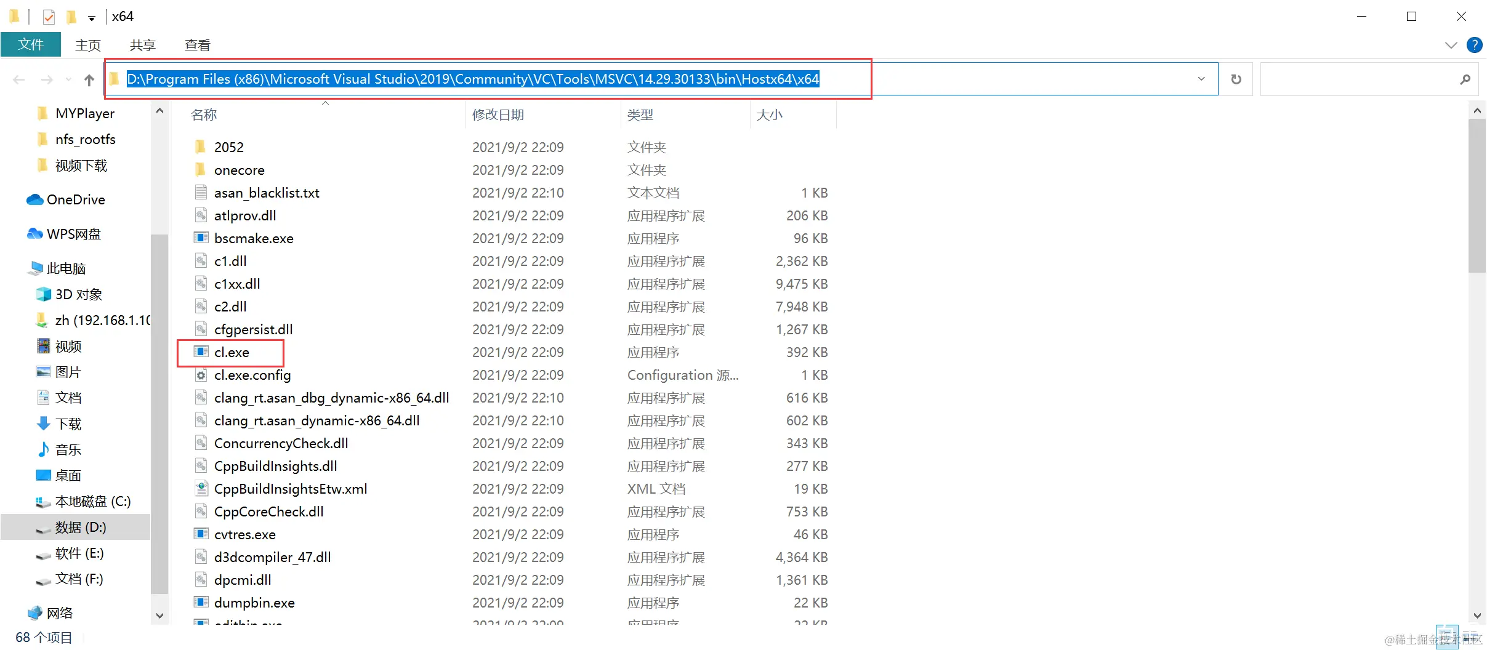
Task: Open 桌面 in the navigation pane
Action: (x=68, y=476)
